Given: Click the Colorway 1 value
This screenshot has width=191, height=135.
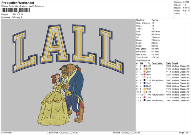Looking at the screenshot, I should (x=17, y=17).
